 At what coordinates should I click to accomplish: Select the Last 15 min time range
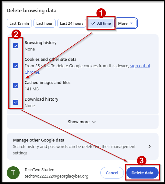coord(19,23)
